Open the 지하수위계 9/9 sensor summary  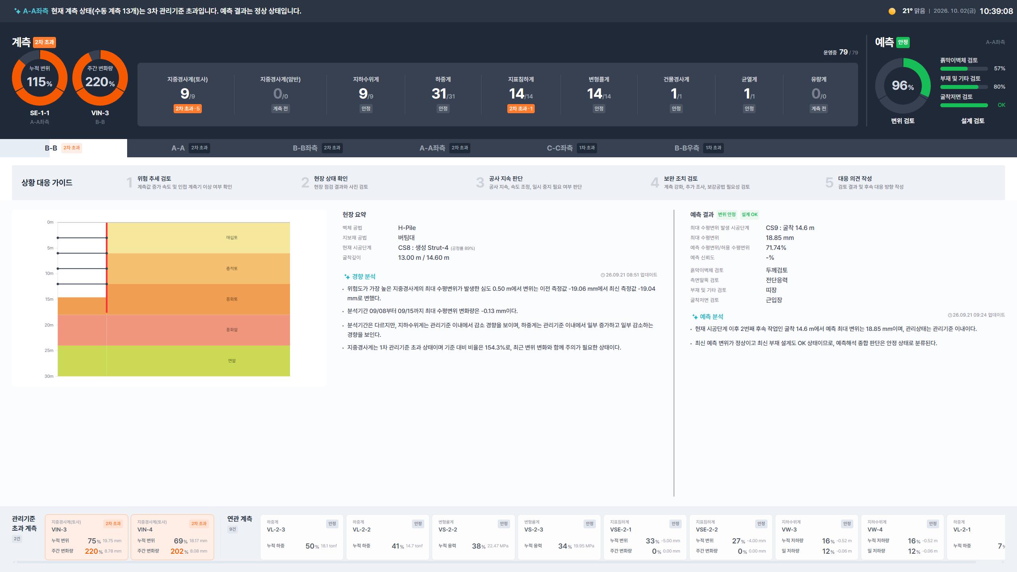click(x=366, y=95)
